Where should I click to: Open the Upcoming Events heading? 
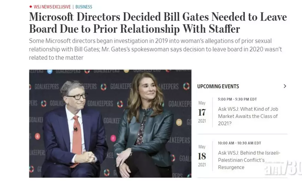click(218, 86)
